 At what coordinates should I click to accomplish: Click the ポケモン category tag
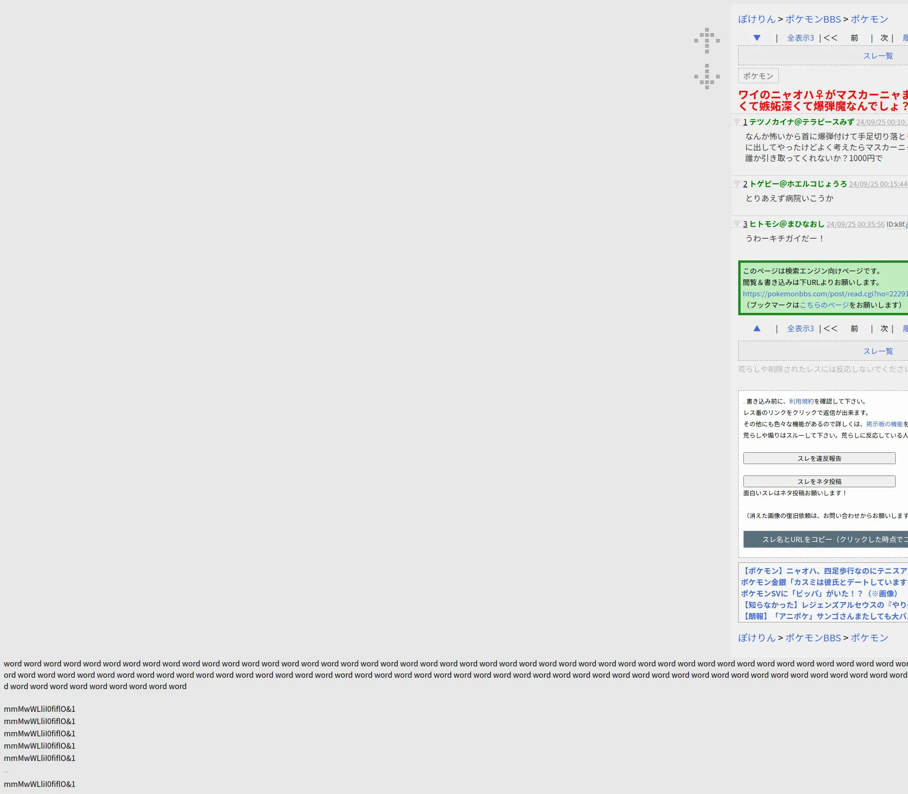click(758, 76)
